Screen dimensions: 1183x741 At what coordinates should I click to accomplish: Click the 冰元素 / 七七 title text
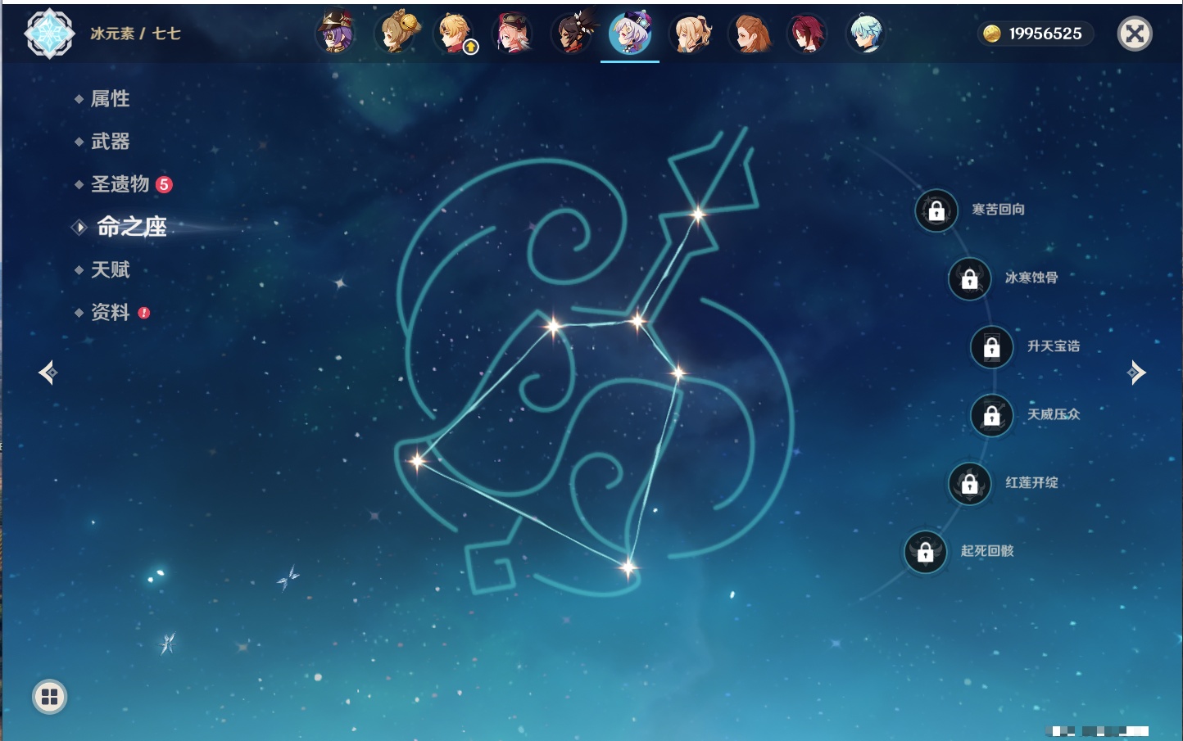pos(135,34)
